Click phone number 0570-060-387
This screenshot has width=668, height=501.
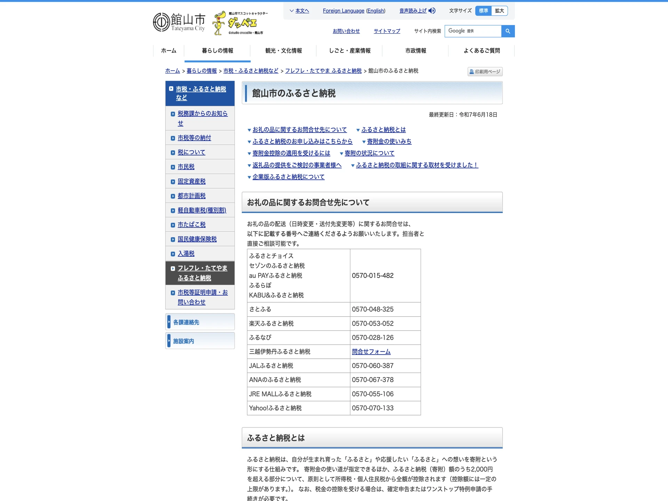pos(373,366)
